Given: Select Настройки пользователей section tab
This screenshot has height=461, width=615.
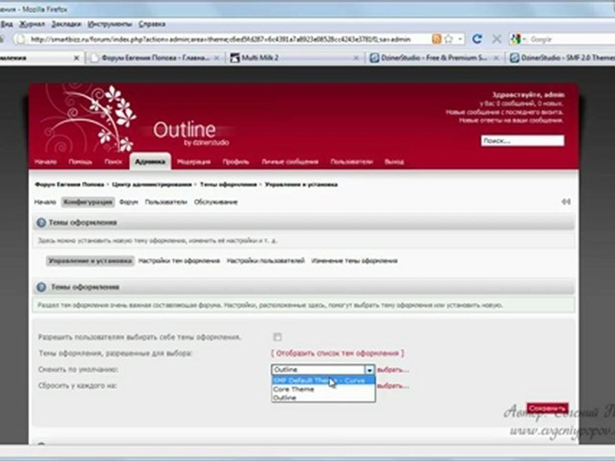Looking at the screenshot, I should (x=265, y=261).
